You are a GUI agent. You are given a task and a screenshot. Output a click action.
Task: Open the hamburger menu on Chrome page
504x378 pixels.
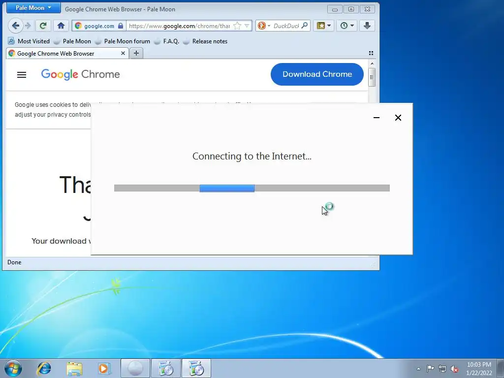pyautogui.click(x=22, y=75)
